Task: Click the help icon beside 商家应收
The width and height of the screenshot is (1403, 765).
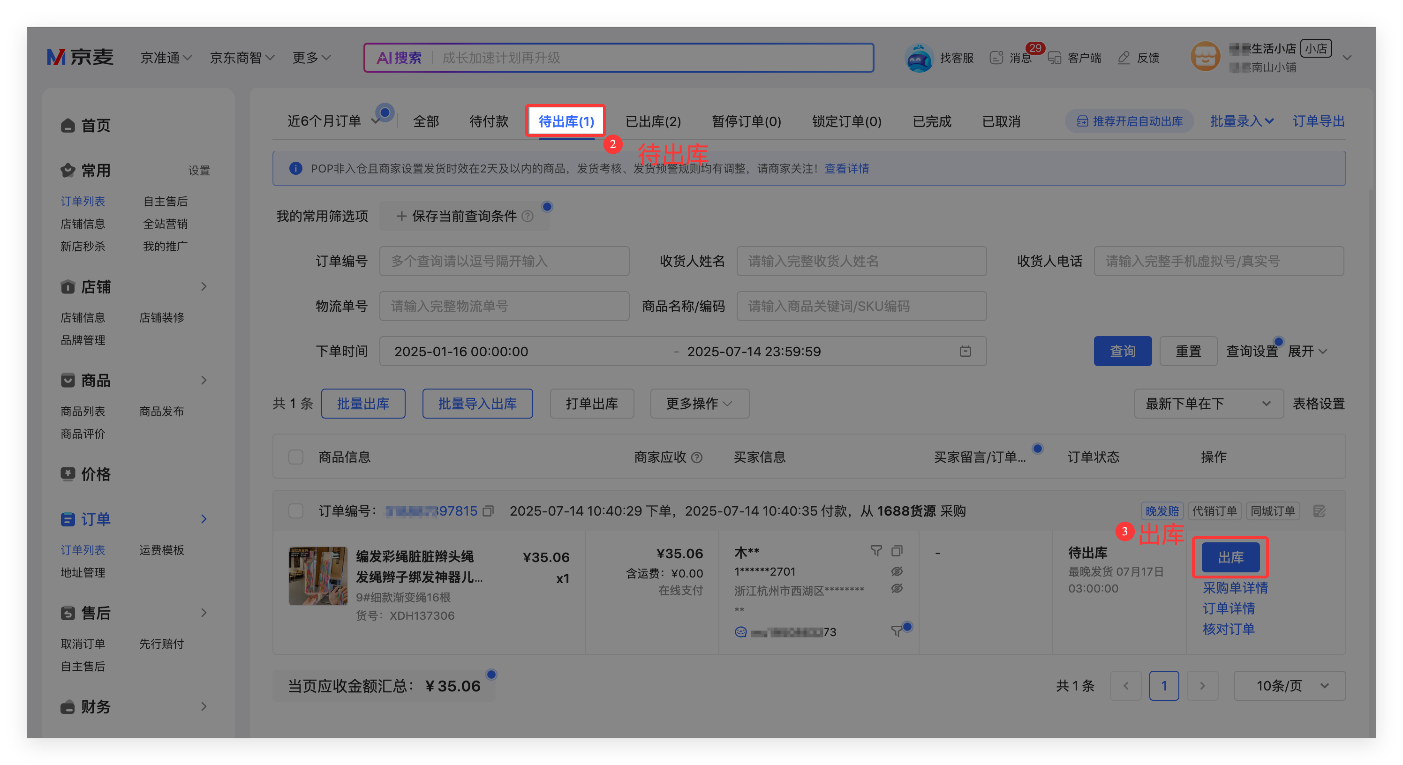Action: [x=697, y=457]
